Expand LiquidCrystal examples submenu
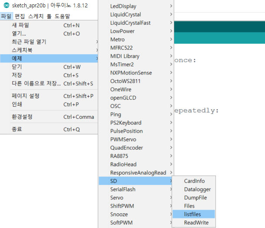 click(x=136, y=14)
